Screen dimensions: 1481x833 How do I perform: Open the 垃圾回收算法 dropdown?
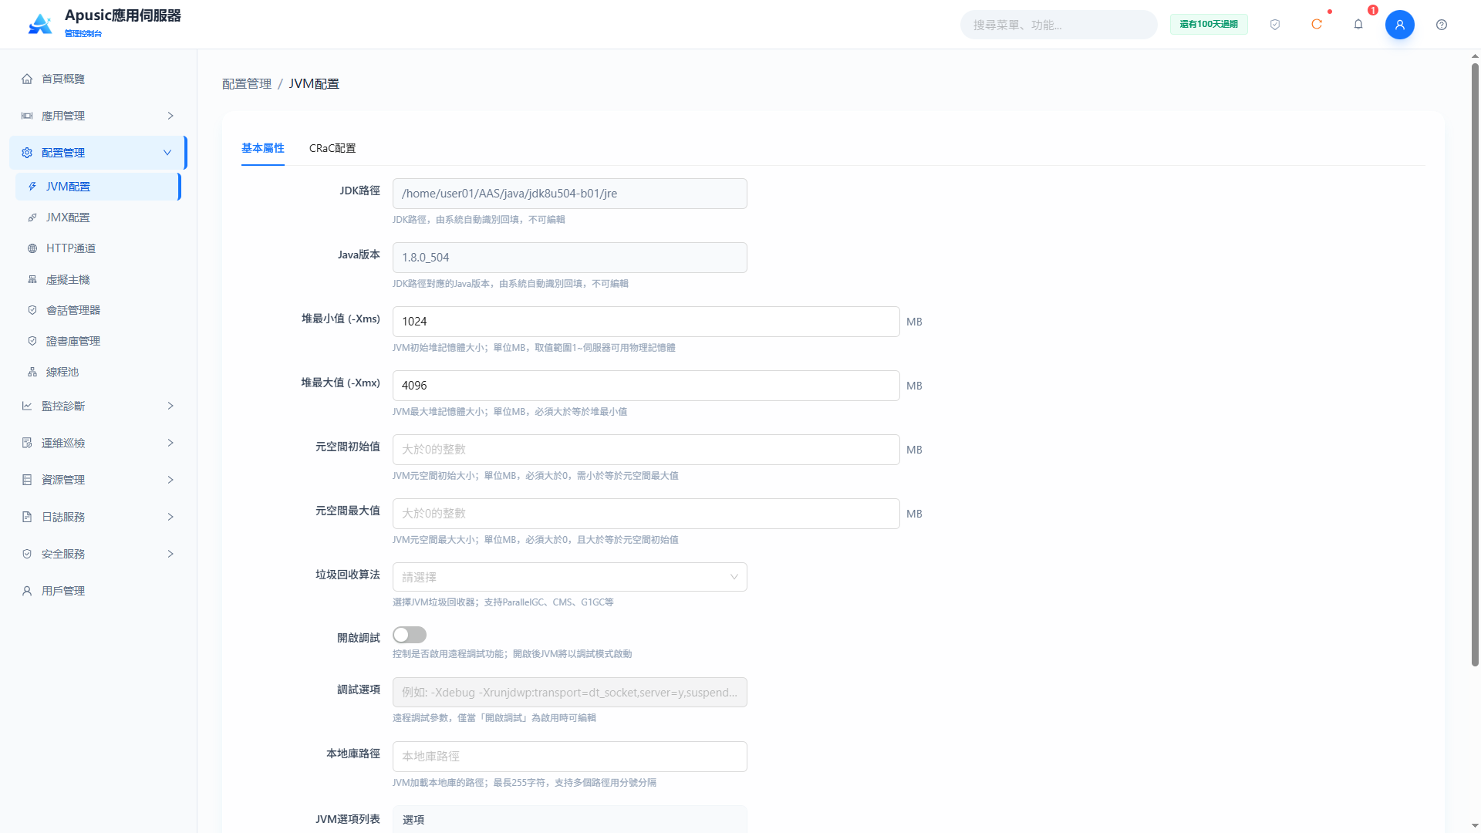tap(570, 577)
